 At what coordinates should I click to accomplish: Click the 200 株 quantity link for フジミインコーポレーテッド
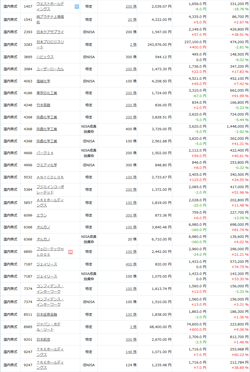click(131, 189)
